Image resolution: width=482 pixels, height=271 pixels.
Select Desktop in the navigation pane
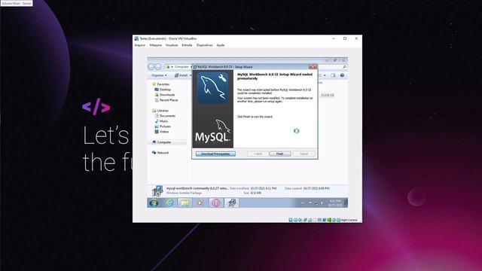coord(163,90)
